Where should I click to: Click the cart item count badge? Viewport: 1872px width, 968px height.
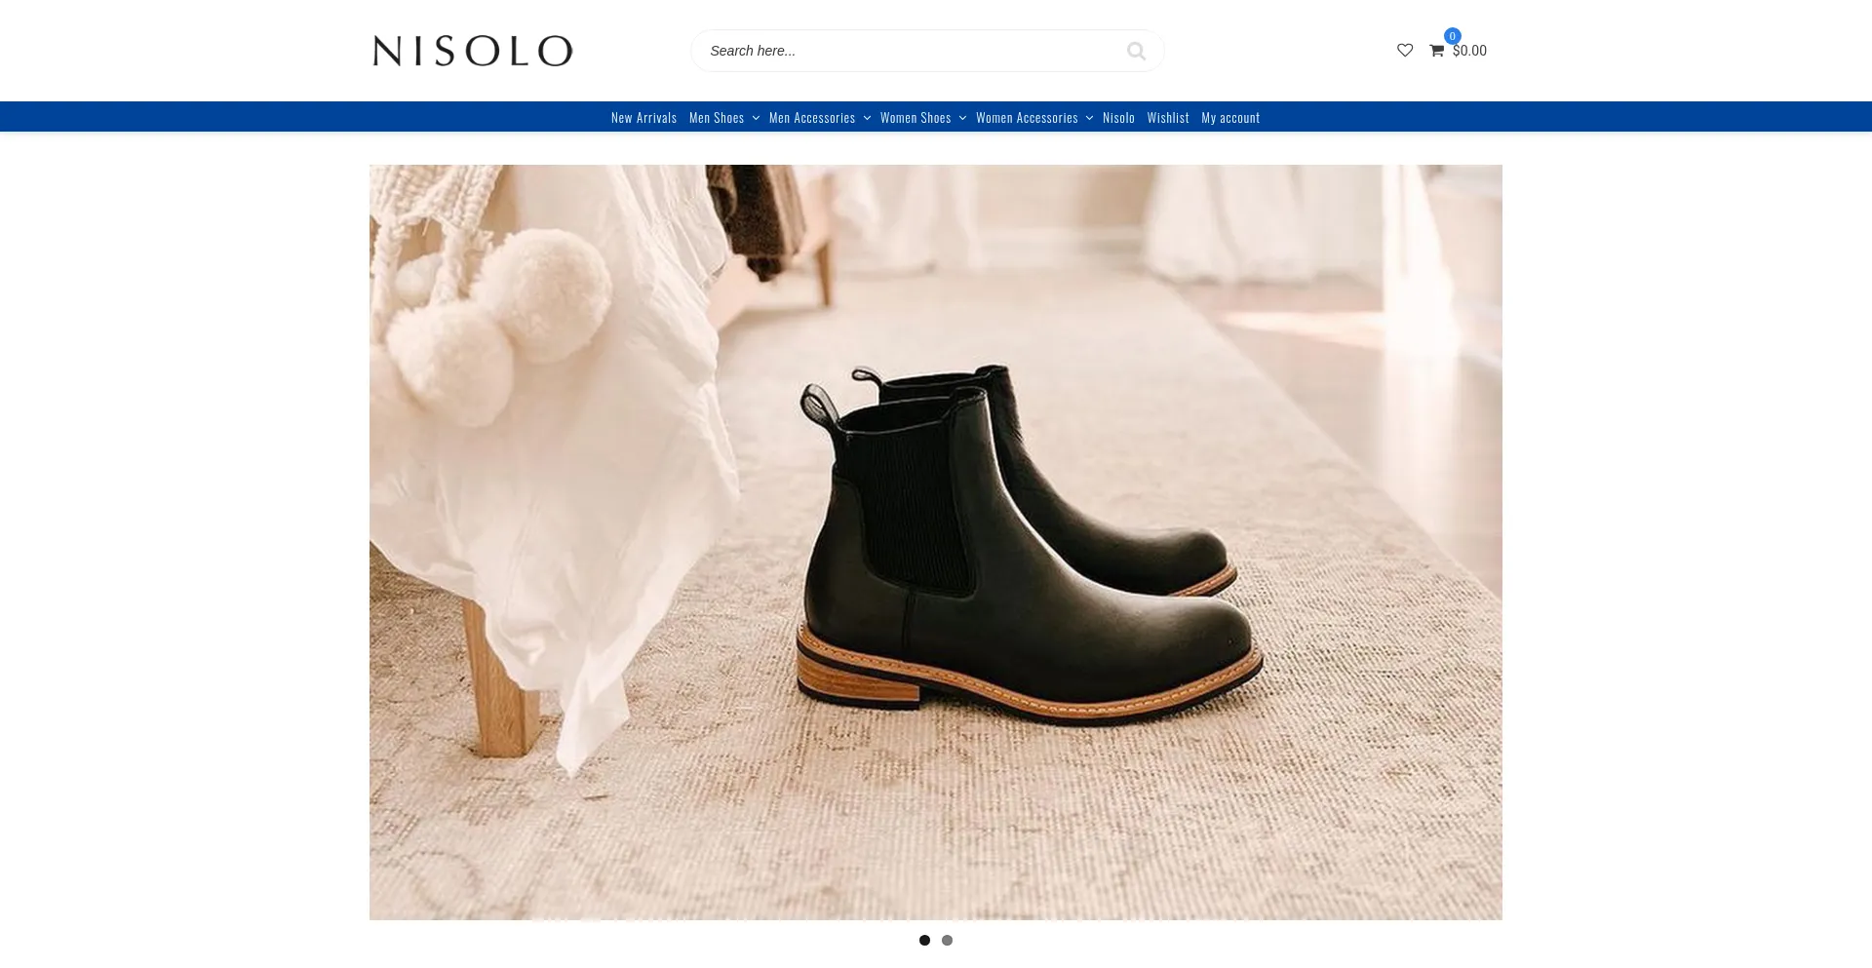(1453, 36)
